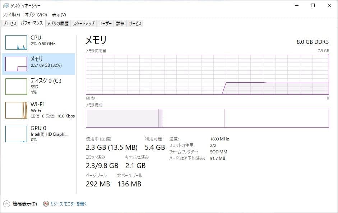
Task: Click the Task Manager title bar icon
Action: (x=6, y=5)
